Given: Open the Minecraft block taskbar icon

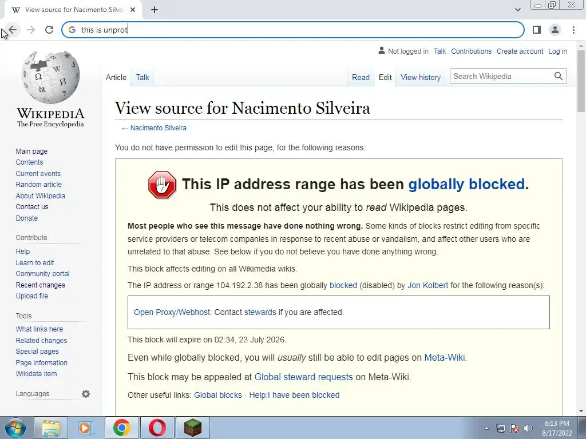Looking at the screenshot, I should [x=193, y=428].
